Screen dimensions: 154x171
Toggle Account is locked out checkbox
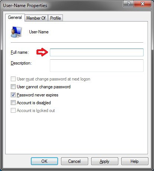pos(13,111)
